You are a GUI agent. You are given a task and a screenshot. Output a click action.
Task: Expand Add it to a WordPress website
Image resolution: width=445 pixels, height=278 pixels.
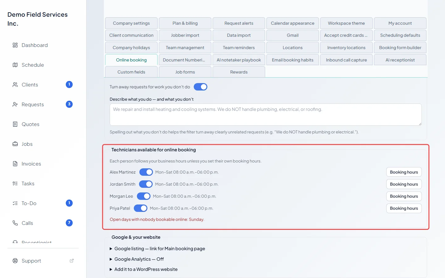[144, 269]
